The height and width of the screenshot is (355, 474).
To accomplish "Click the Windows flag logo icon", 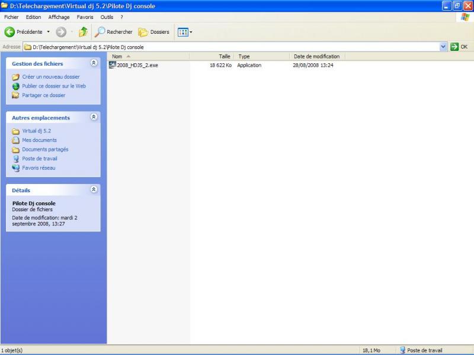I will 465,17.
